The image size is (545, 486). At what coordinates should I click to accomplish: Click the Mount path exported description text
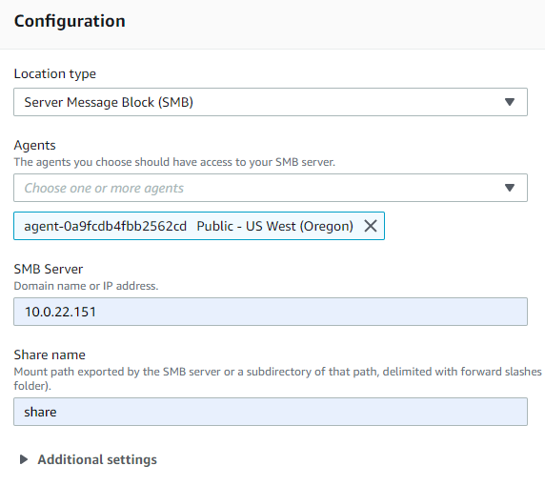[x=277, y=378]
